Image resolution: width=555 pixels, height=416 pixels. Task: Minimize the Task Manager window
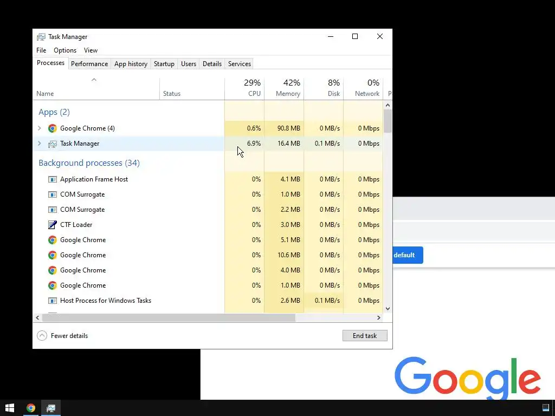331,36
